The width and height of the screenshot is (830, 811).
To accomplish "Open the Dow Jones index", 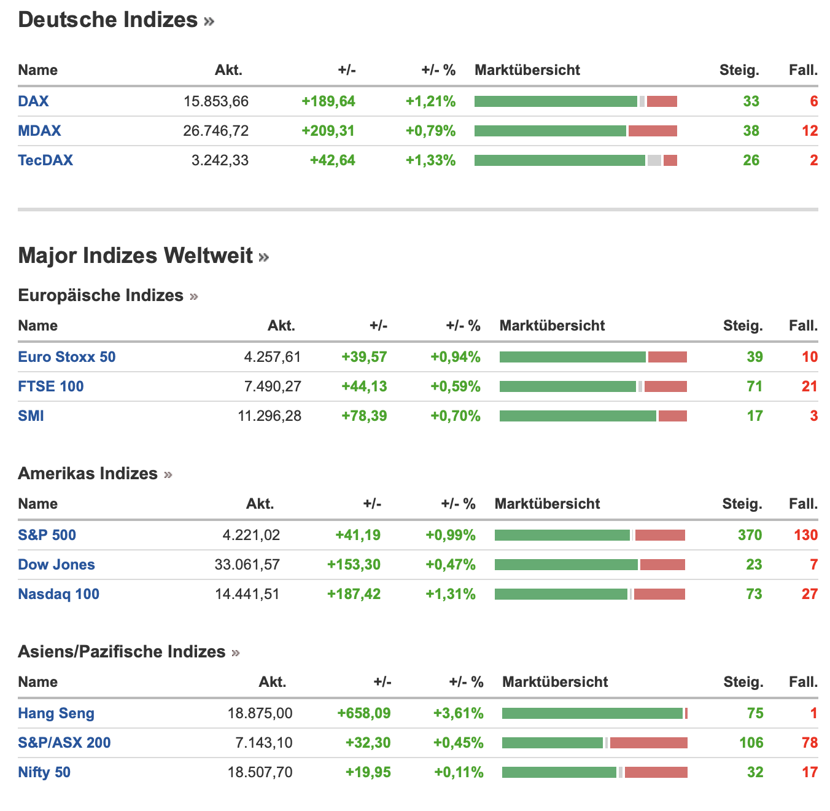I will tap(56, 565).
